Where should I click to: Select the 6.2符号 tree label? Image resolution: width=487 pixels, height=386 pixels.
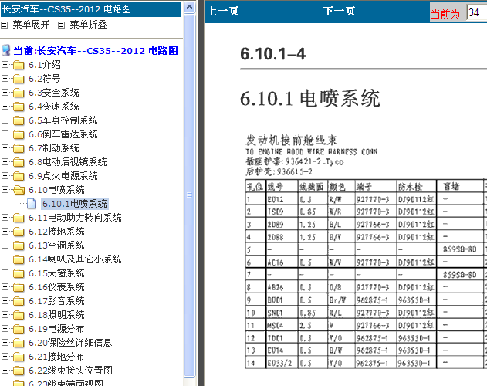coord(45,79)
